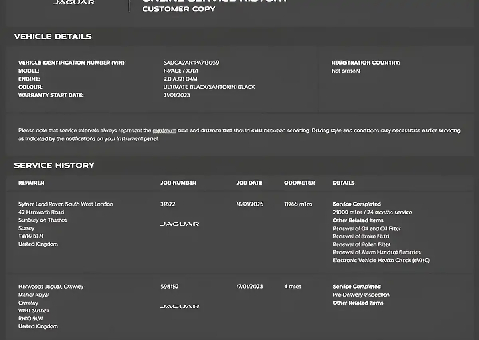Viewport: 479px width, 340px height.
Task: Click the Job Date column header
Action: click(x=249, y=183)
